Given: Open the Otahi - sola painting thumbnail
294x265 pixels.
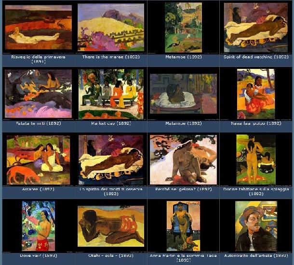Looking at the screenshot, I should [x=111, y=226].
